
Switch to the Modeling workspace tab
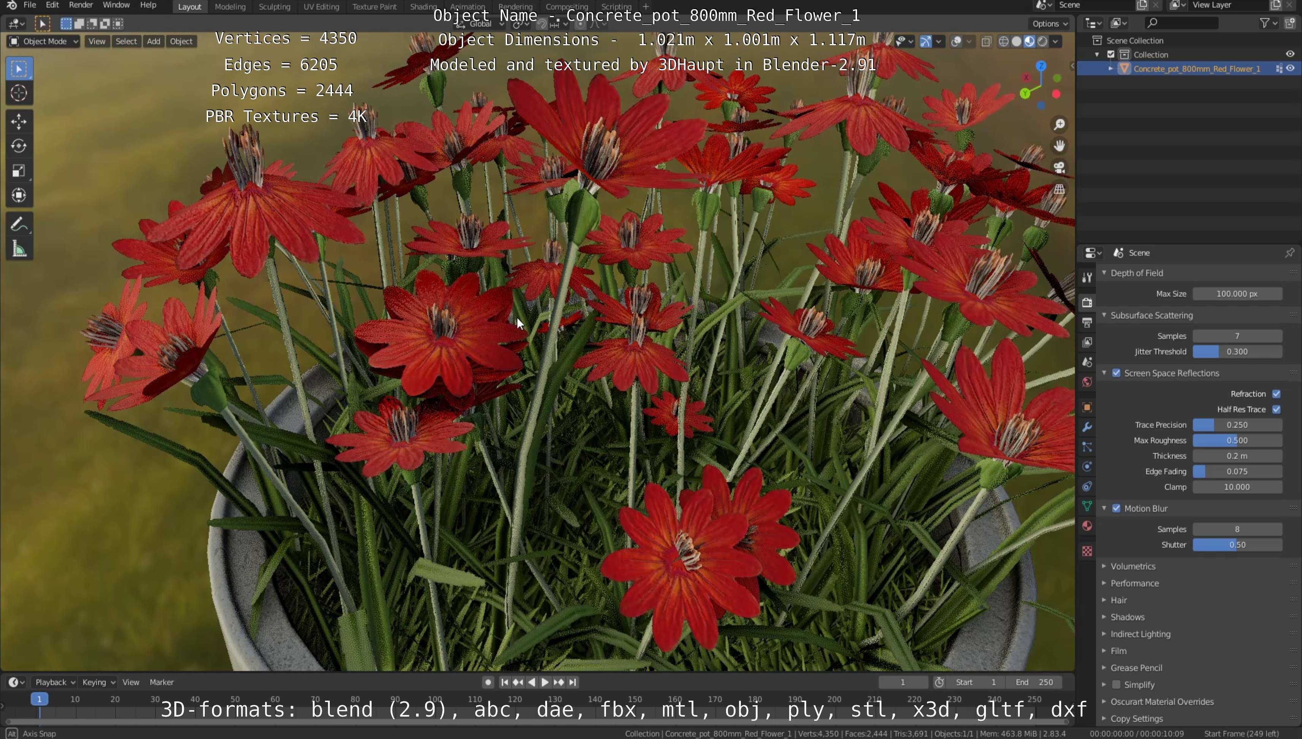230,6
